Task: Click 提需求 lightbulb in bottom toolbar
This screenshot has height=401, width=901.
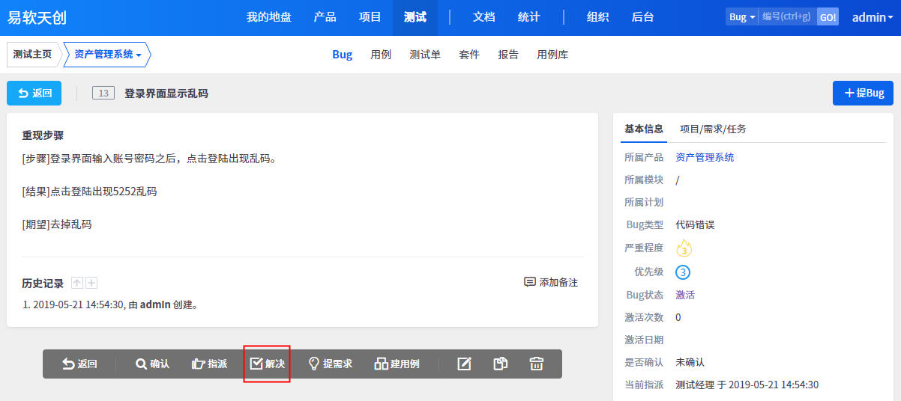Action: 331,364
